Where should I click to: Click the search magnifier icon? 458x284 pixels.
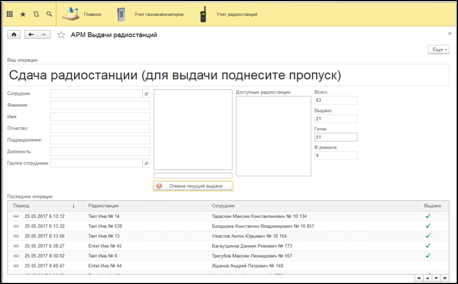(49, 14)
